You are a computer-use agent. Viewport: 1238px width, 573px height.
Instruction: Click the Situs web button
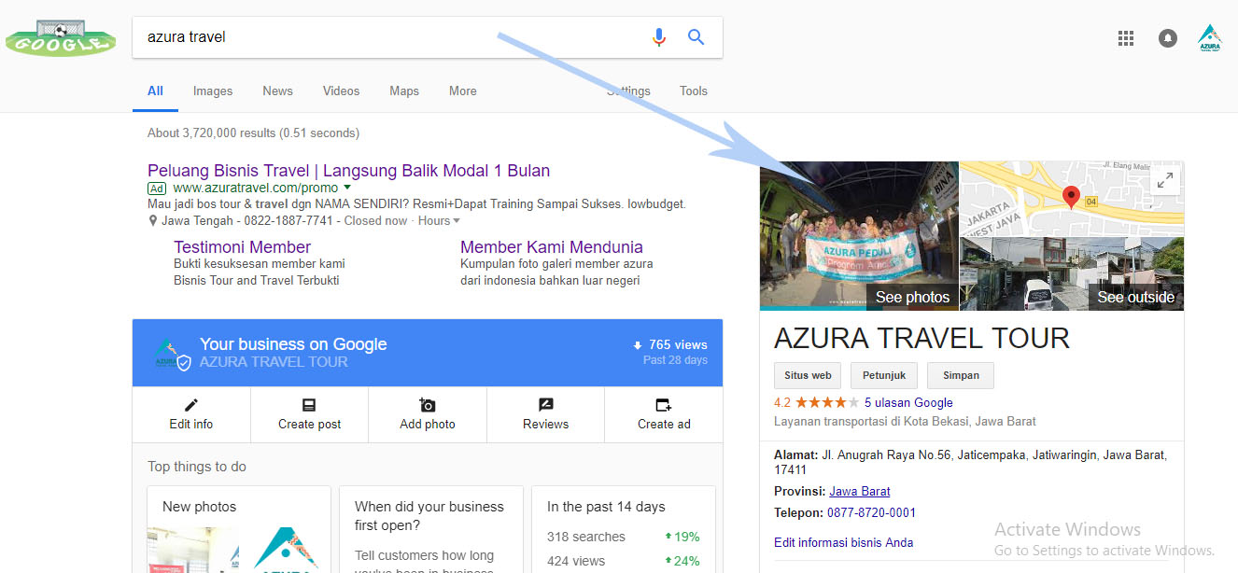click(808, 375)
